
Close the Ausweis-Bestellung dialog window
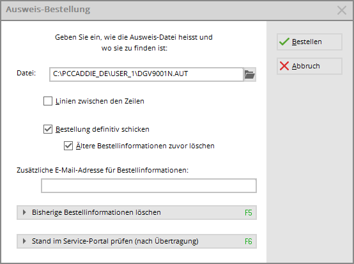342,10
